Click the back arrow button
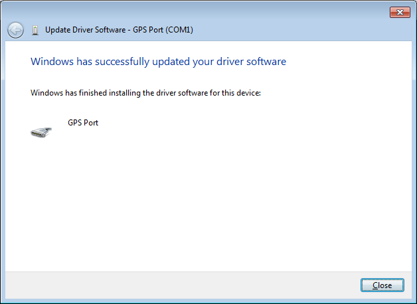Image resolution: width=417 pixels, height=304 pixels. click(x=15, y=30)
